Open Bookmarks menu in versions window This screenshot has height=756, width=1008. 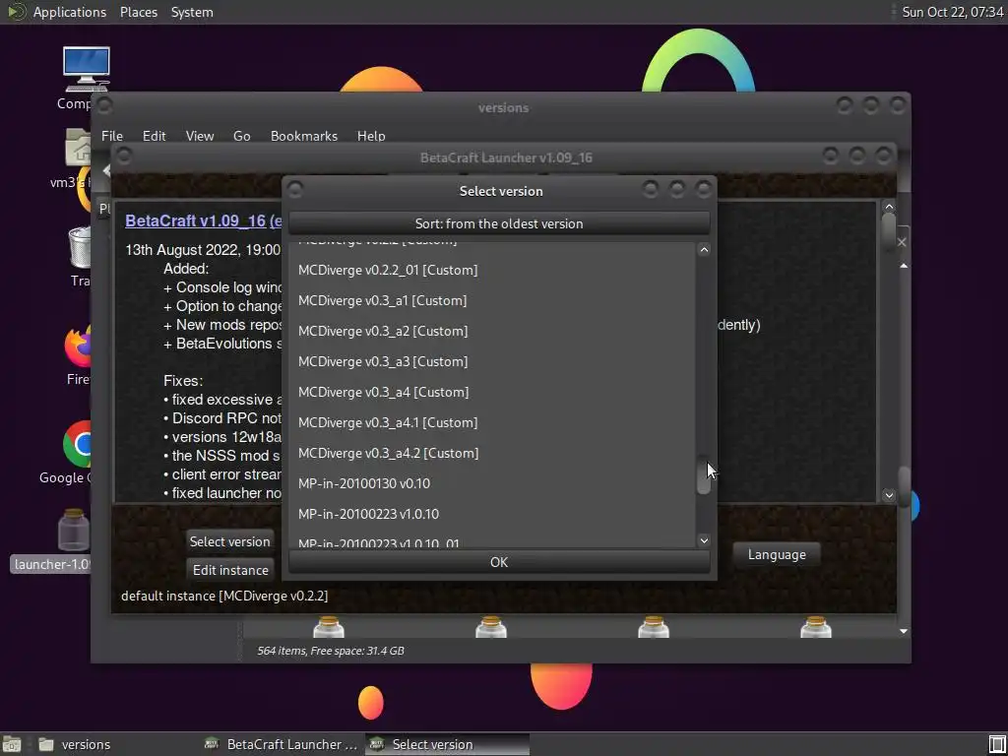[x=304, y=136]
